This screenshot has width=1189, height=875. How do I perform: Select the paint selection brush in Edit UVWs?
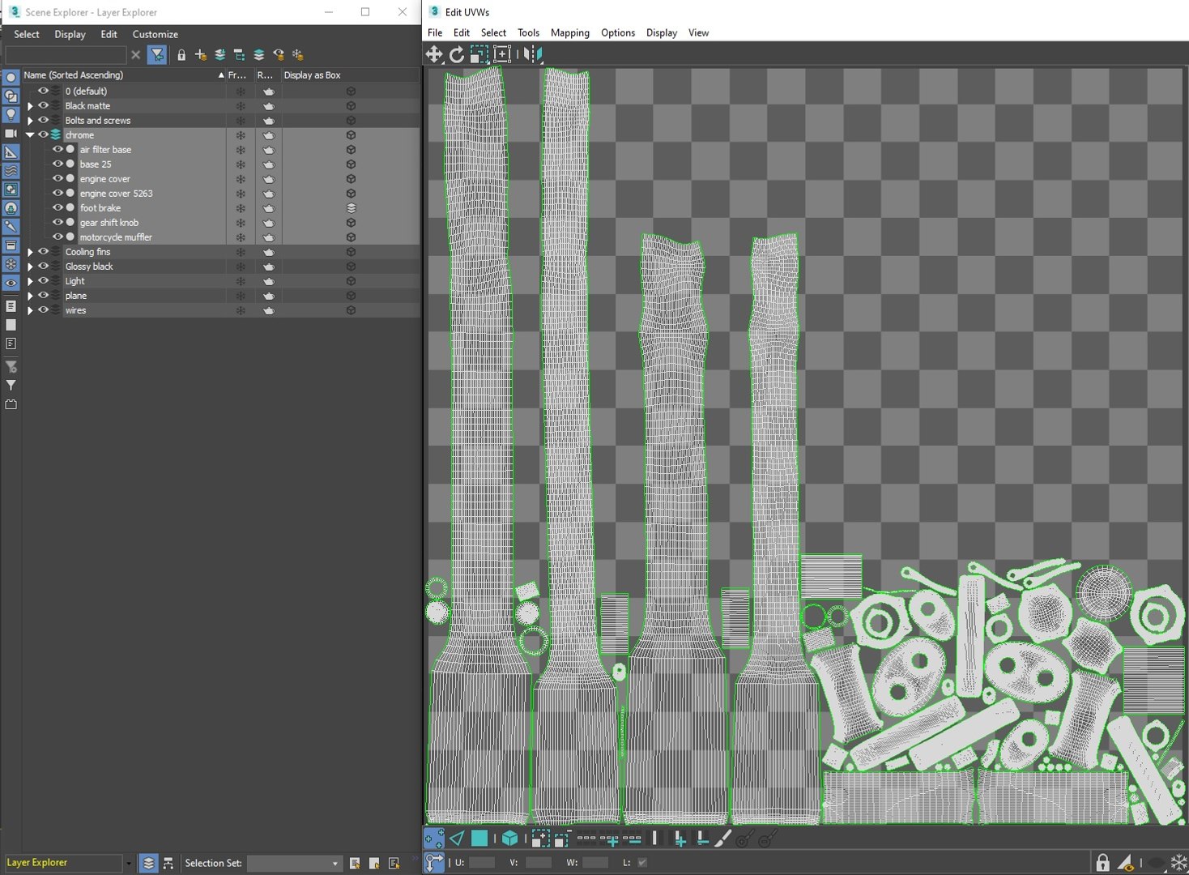722,839
